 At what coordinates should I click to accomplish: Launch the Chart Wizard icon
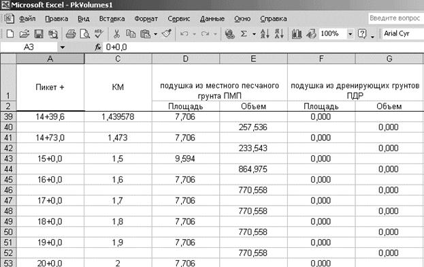click(297, 34)
